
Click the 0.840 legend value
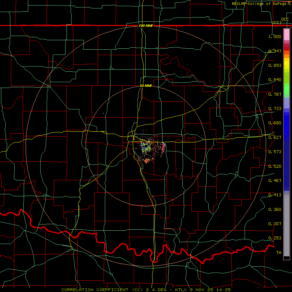click(x=275, y=80)
